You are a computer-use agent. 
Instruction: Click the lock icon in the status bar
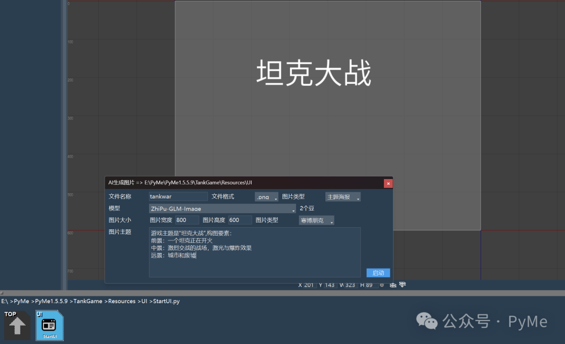(x=382, y=285)
